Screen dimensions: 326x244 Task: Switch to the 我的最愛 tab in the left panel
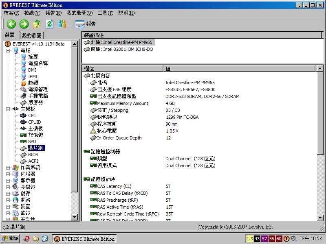coord(32,36)
